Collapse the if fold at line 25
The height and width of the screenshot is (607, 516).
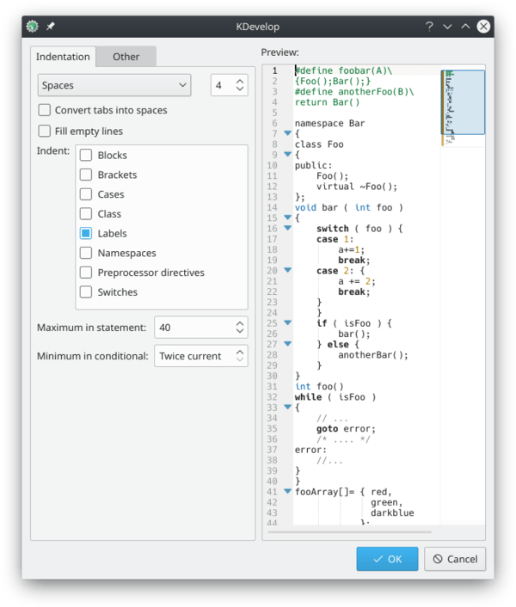287,322
